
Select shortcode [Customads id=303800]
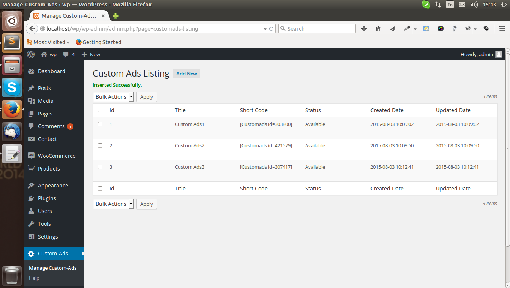(266, 124)
